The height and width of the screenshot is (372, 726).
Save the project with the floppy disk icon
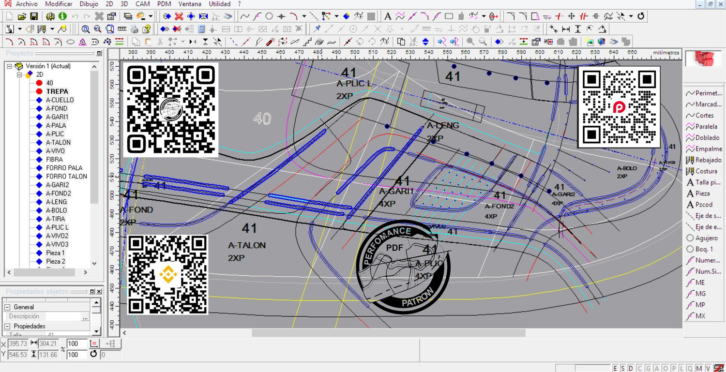(x=34, y=16)
